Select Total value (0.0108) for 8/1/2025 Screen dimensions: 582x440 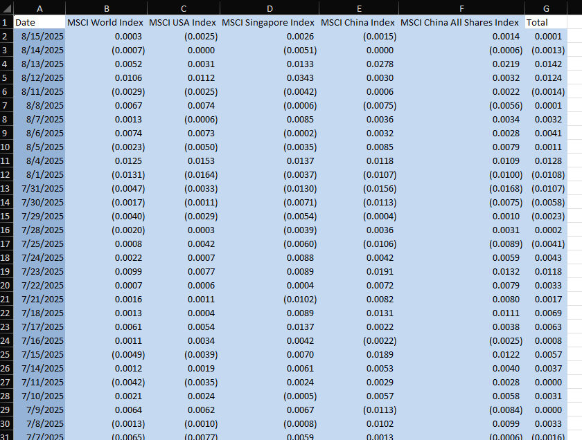pos(546,174)
